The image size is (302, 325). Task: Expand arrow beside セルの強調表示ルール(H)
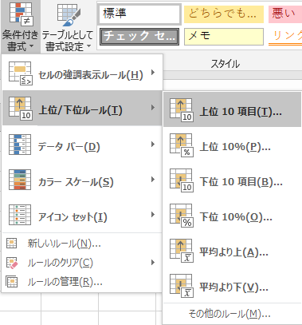pyautogui.click(x=153, y=73)
